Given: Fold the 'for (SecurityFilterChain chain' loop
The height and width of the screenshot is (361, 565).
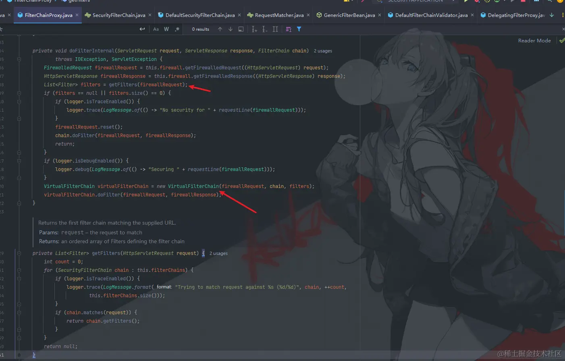Looking at the screenshot, I should tap(19, 270).
